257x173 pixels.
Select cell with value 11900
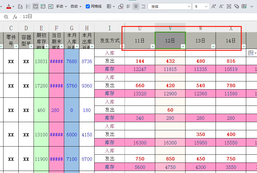[41, 159]
